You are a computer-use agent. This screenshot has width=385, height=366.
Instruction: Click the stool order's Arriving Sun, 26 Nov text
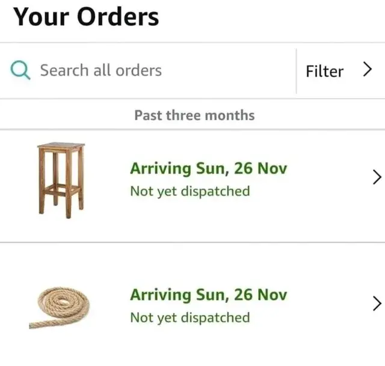(x=208, y=168)
